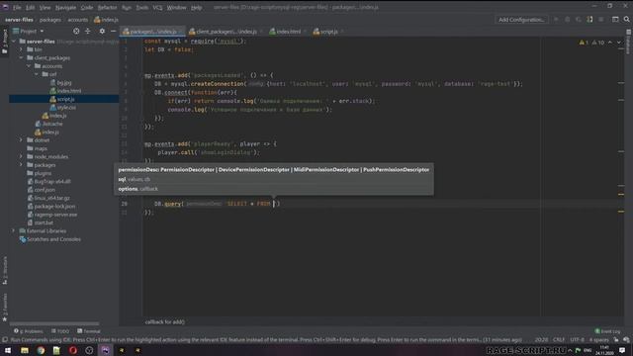633x356 pixels.
Task: Expand the packages folder in the tree
Action: (22, 165)
